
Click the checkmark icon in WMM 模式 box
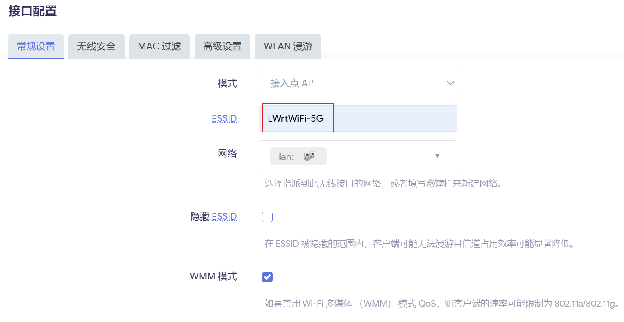coord(267,277)
